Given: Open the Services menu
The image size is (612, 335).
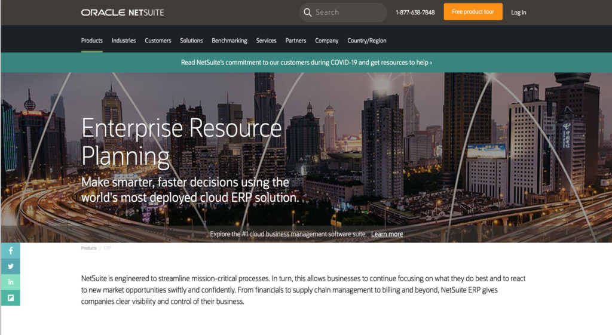Looking at the screenshot, I should [x=266, y=41].
